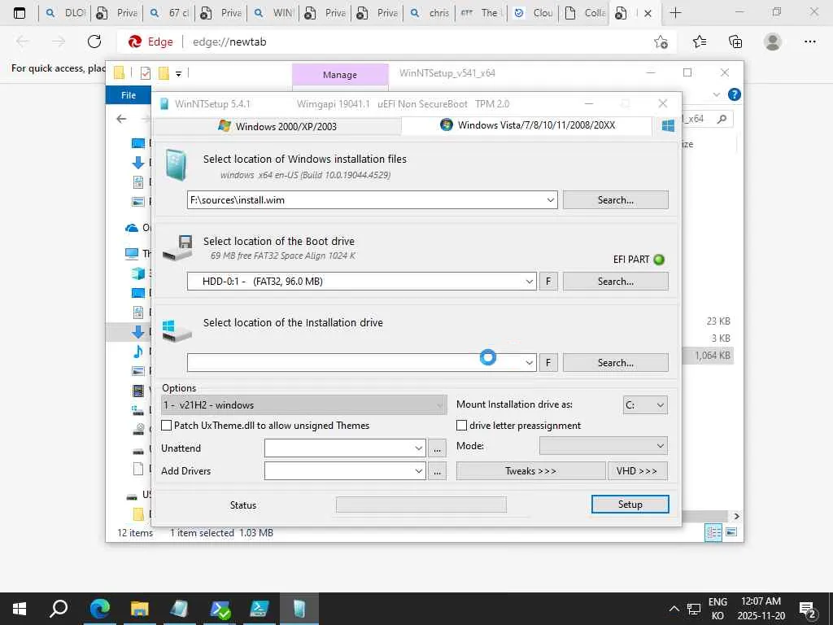Click the taskbar clock showing 12:07 AM

(761, 609)
